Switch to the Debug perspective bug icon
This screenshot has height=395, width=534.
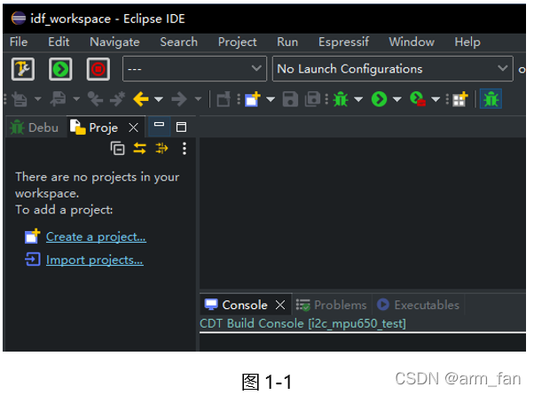491,99
